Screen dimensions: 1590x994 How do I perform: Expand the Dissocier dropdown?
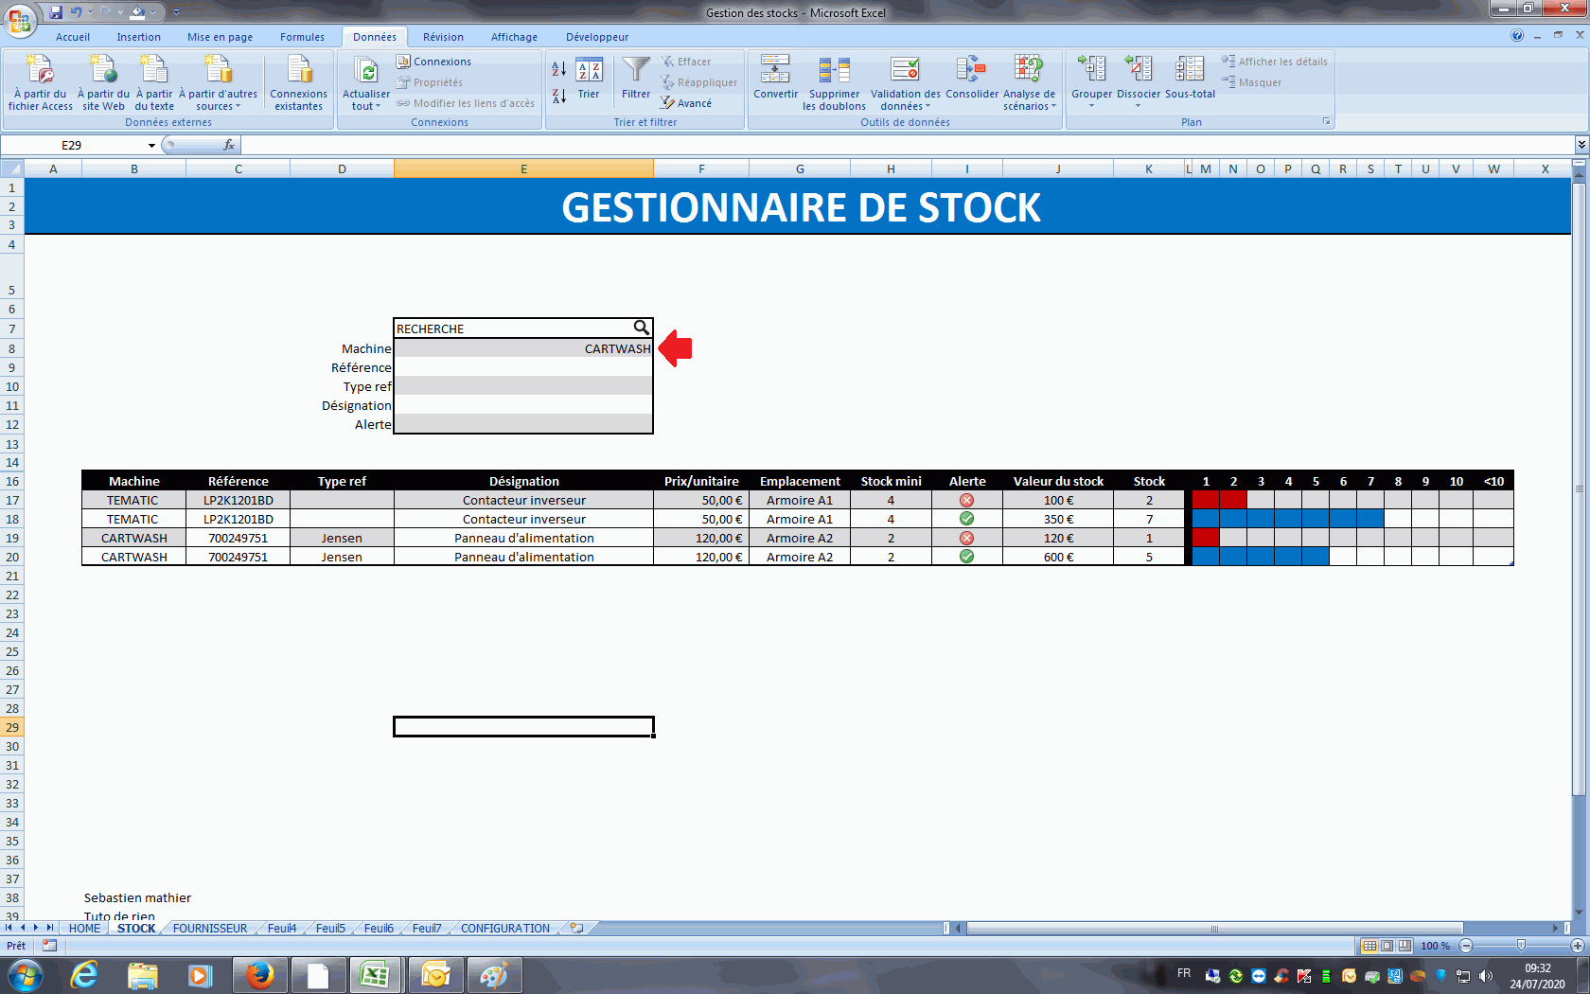(1139, 100)
